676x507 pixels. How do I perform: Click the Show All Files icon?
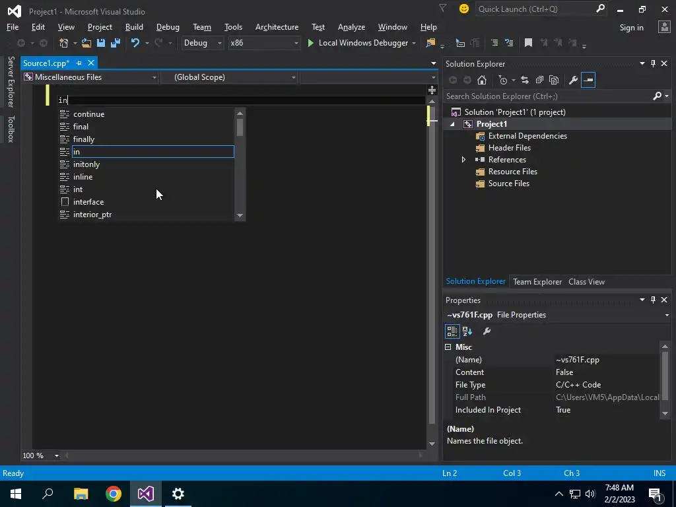point(554,80)
